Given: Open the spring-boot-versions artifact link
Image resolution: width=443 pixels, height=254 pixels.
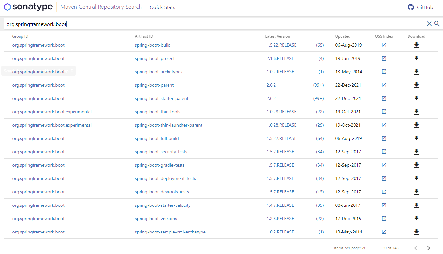Looking at the screenshot, I should [156, 219].
